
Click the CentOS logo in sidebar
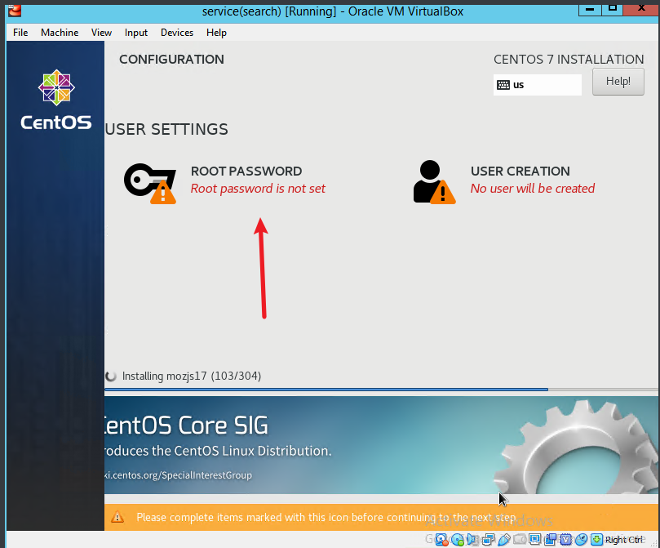coord(56,100)
